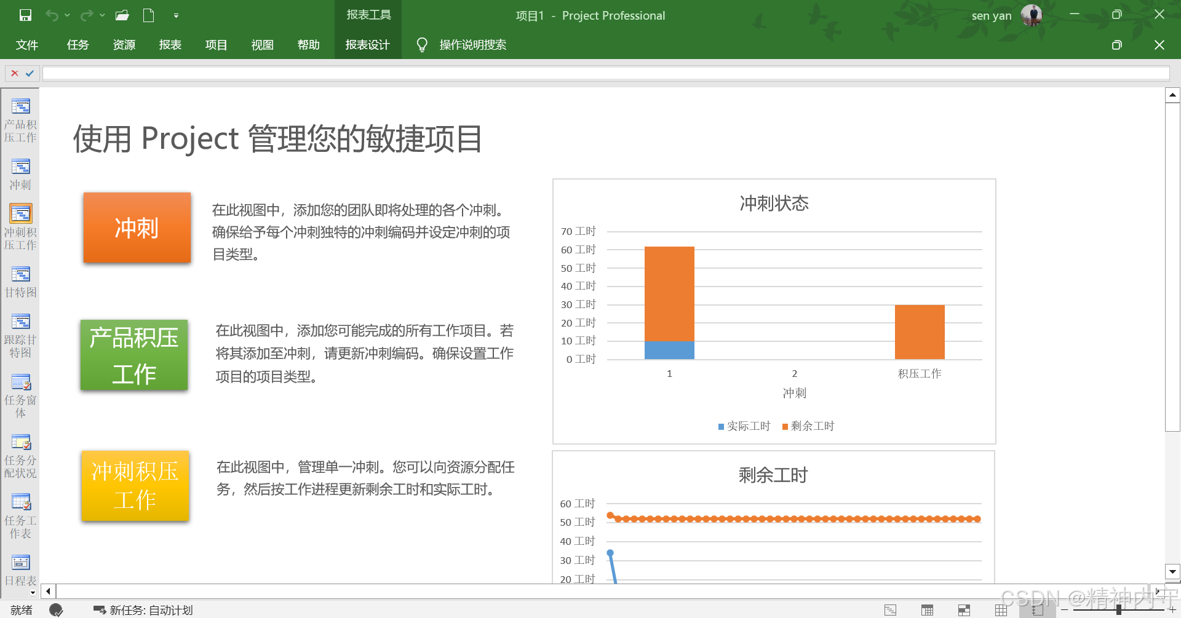1181x618 pixels.
Task: Open 任务工作表 view in view bar
Action: (x=20, y=517)
